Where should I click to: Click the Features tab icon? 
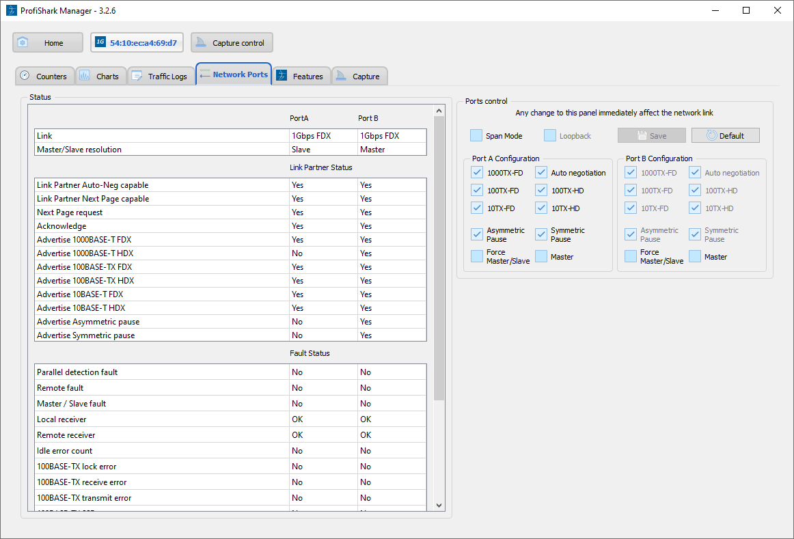(282, 76)
